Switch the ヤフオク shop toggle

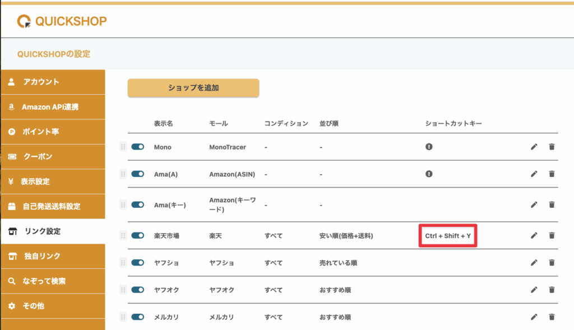(x=138, y=290)
